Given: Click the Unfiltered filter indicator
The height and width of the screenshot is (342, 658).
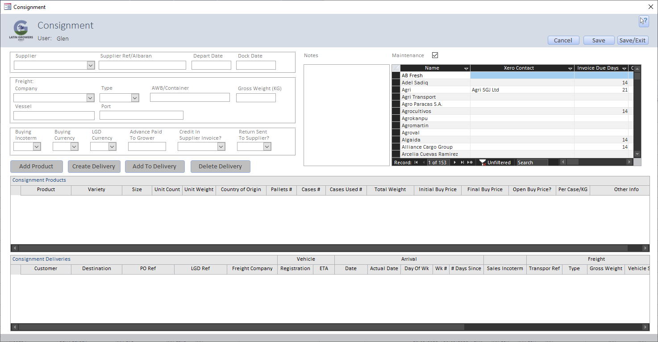Looking at the screenshot, I should pyautogui.click(x=495, y=163).
